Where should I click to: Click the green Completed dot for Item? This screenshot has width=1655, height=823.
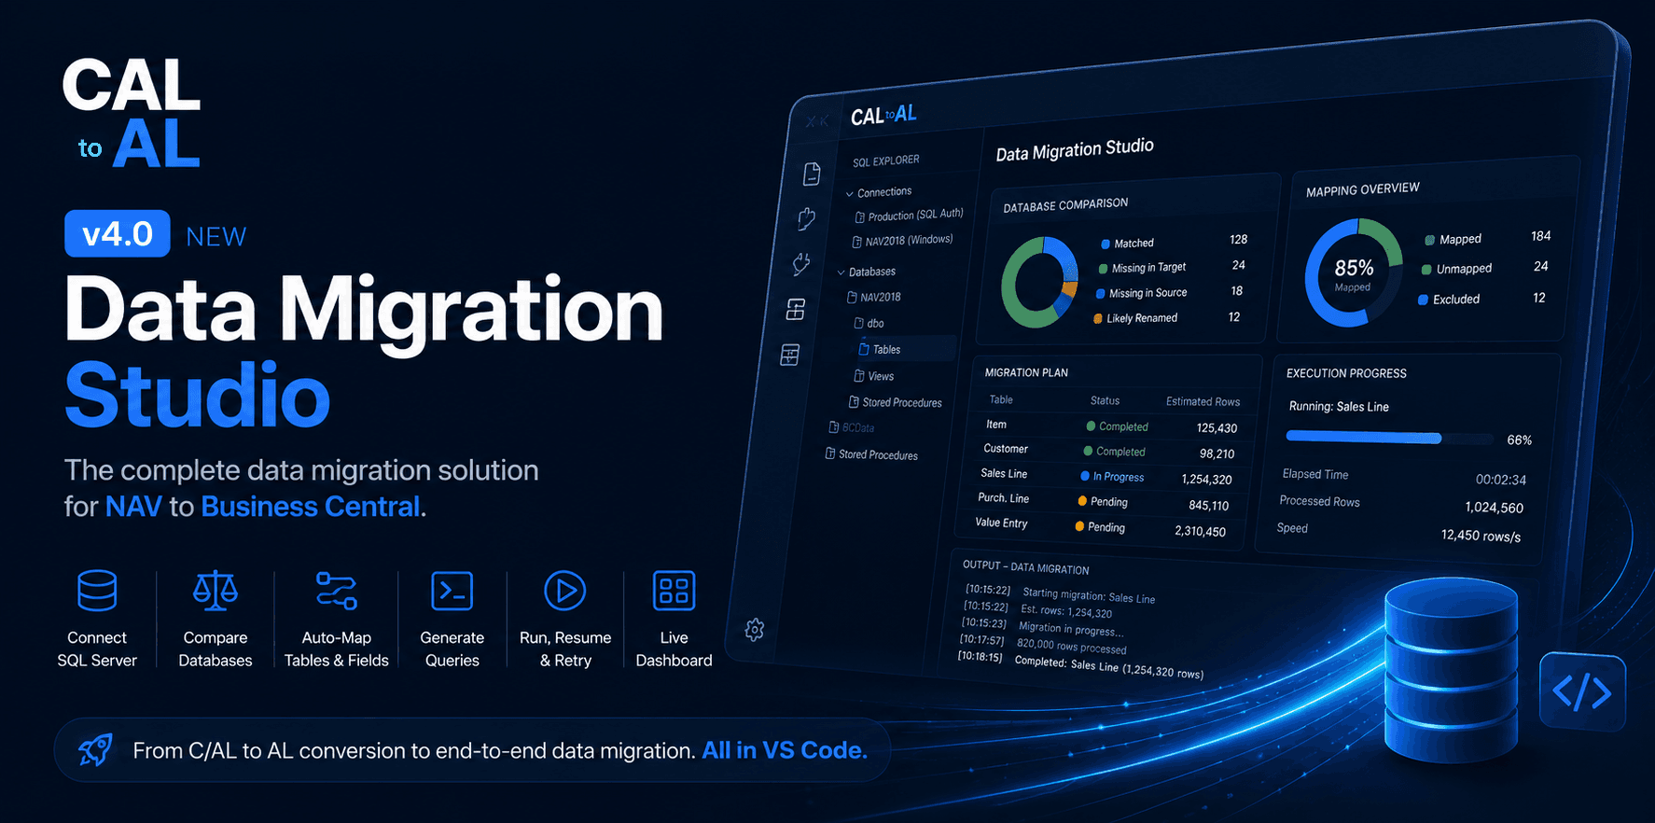pyautogui.click(x=1091, y=425)
